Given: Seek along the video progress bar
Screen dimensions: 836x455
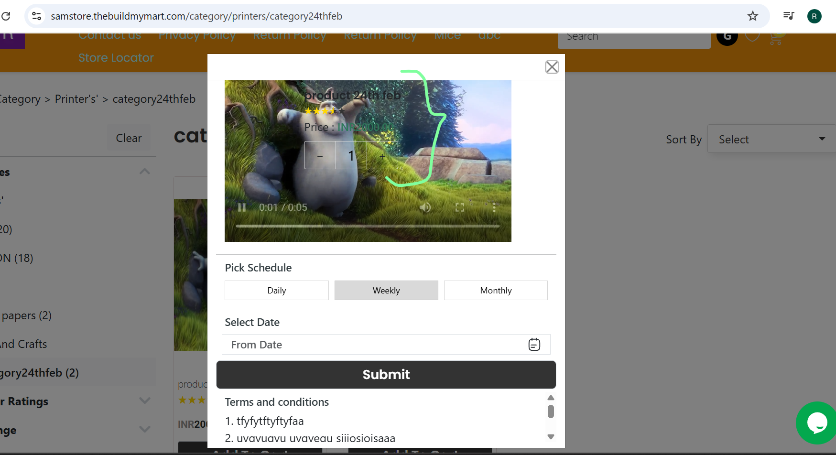Looking at the screenshot, I should pyautogui.click(x=368, y=226).
